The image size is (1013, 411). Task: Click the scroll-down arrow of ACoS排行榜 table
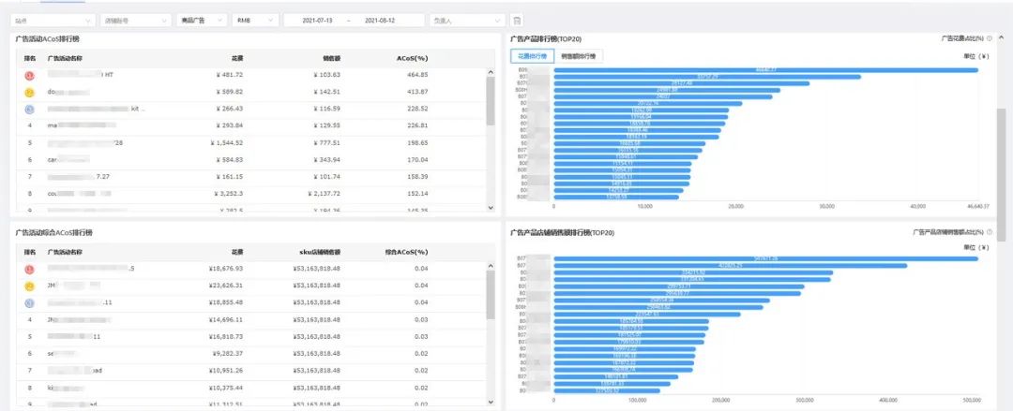click(490, 208)
